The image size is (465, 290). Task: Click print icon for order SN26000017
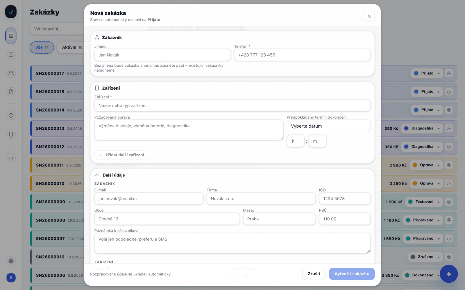pyautogui.click(x=449, y=73)
